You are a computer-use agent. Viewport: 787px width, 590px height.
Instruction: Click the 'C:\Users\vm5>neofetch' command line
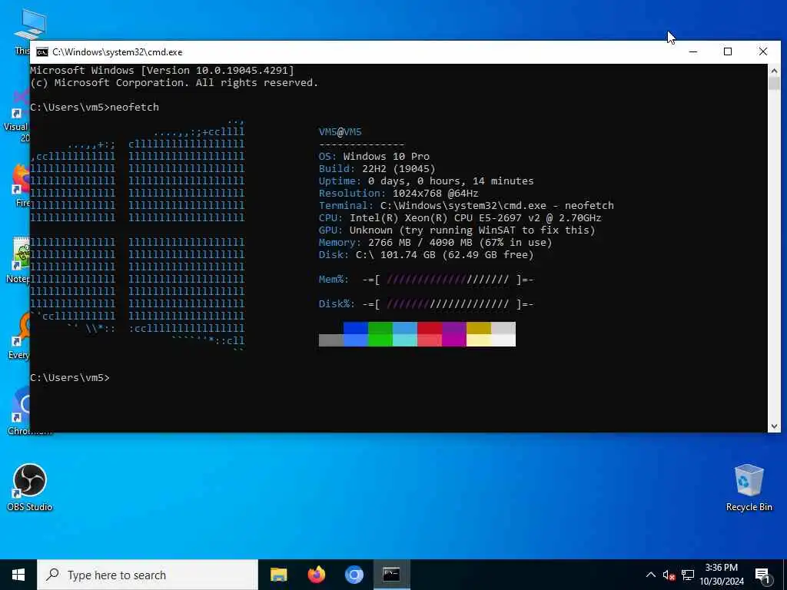click(95, 108)
